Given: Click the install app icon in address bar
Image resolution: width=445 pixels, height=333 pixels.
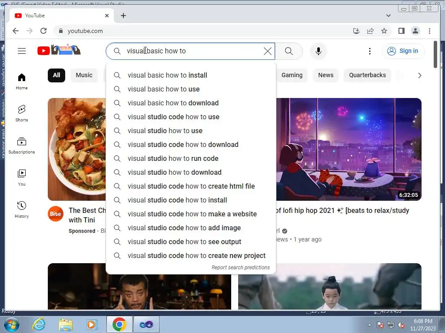Looking at the screenshot, I should click(x=356, y=31).
